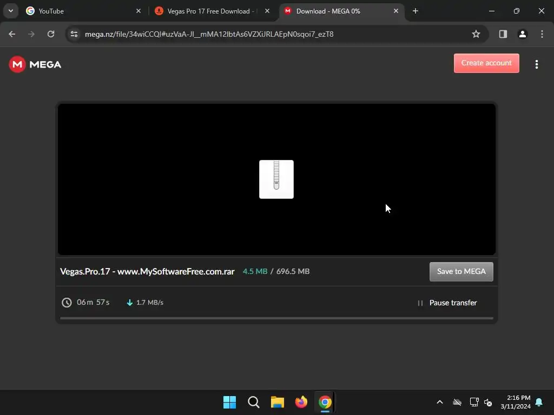This screenshot has width=554, height=415.
Task: Restore down the Chrome window
Action: coord(516,11)
